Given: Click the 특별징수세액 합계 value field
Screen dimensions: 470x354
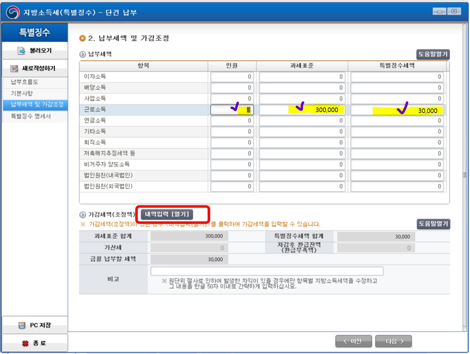Looking at the screenshot, I should (x=376, y=237).
